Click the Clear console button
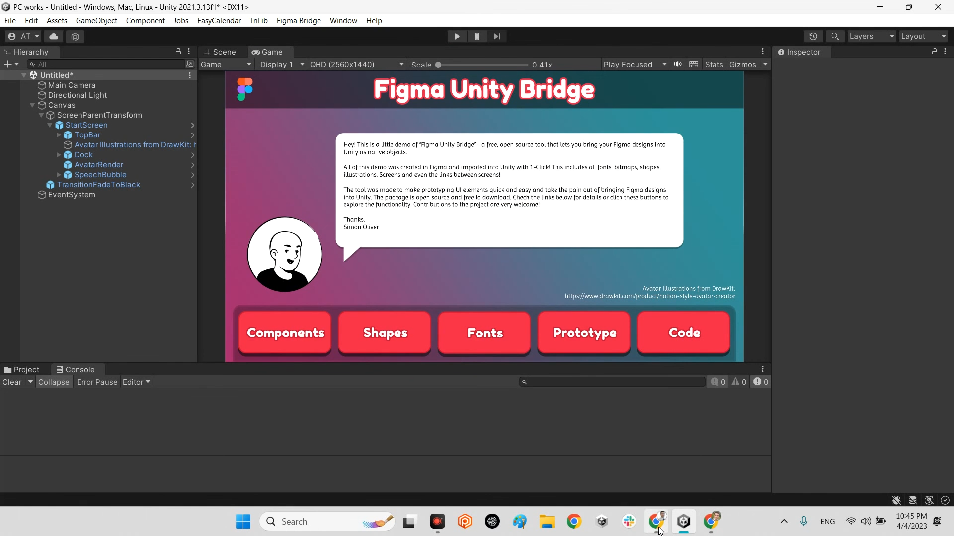The height and width of the screenshot is (536, 954). coord(12,382)
